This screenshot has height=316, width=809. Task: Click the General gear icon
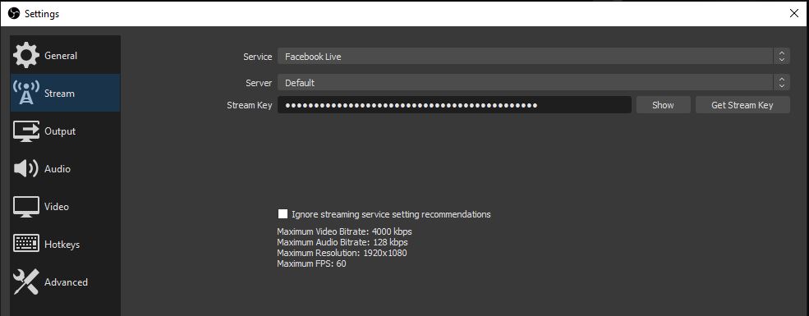(x=25, y=55)
